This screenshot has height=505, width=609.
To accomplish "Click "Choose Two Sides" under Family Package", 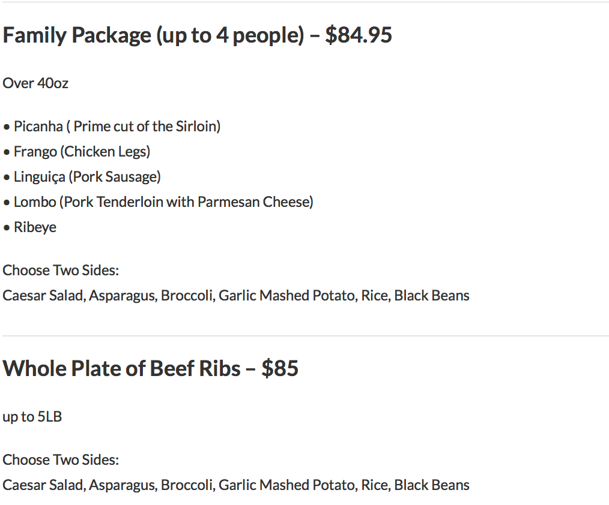I will point(61,270).
